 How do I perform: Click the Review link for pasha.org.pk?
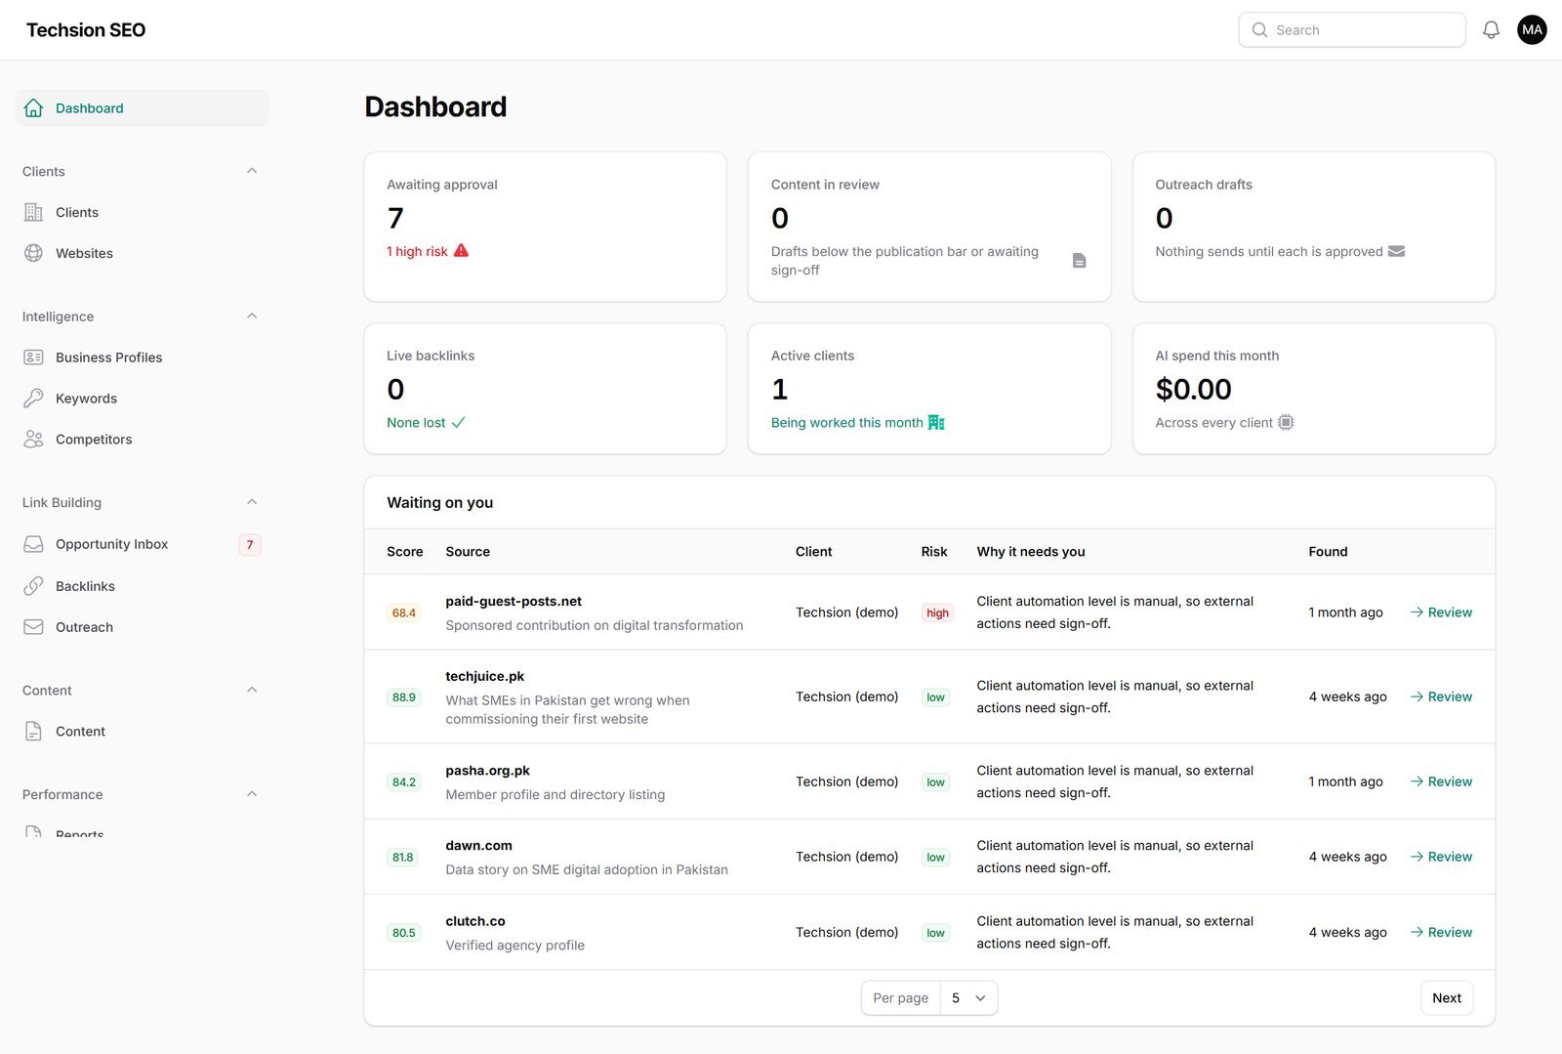[x=1441, y=781]
